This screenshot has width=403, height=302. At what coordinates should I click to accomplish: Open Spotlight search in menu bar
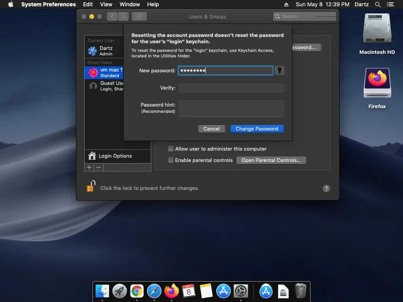(377, 4)
